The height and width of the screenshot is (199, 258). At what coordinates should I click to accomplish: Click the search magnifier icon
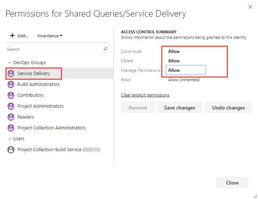(105, 49)
